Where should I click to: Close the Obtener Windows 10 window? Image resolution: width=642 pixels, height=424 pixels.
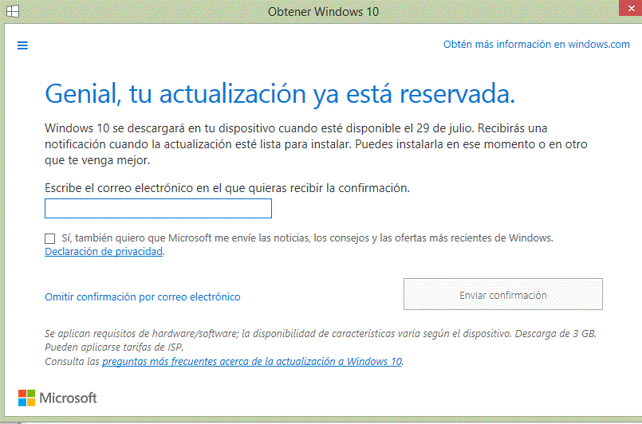(x=631, y=8)
